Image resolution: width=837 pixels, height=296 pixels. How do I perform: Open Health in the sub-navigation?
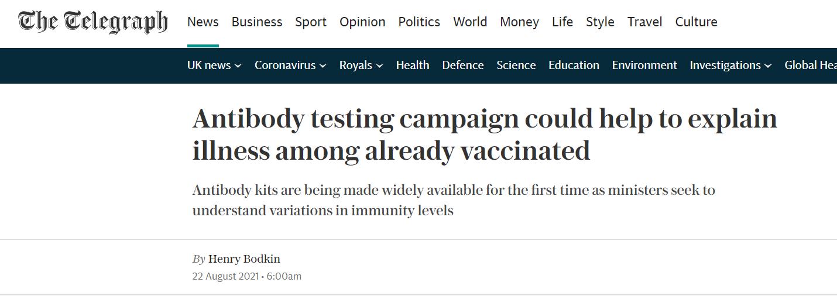tap(413, 66)
